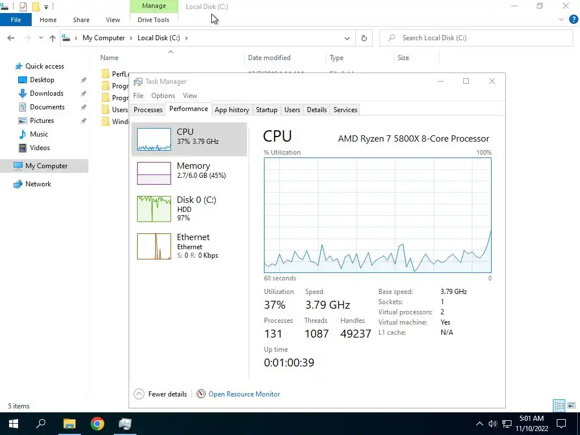
Task: Switch Explorer to large icons view
Action: click(572, 406)
